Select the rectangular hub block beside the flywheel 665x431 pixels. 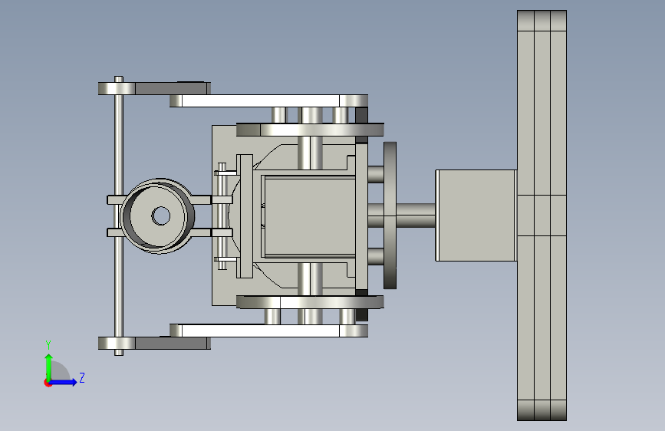(x=476, y=215)
